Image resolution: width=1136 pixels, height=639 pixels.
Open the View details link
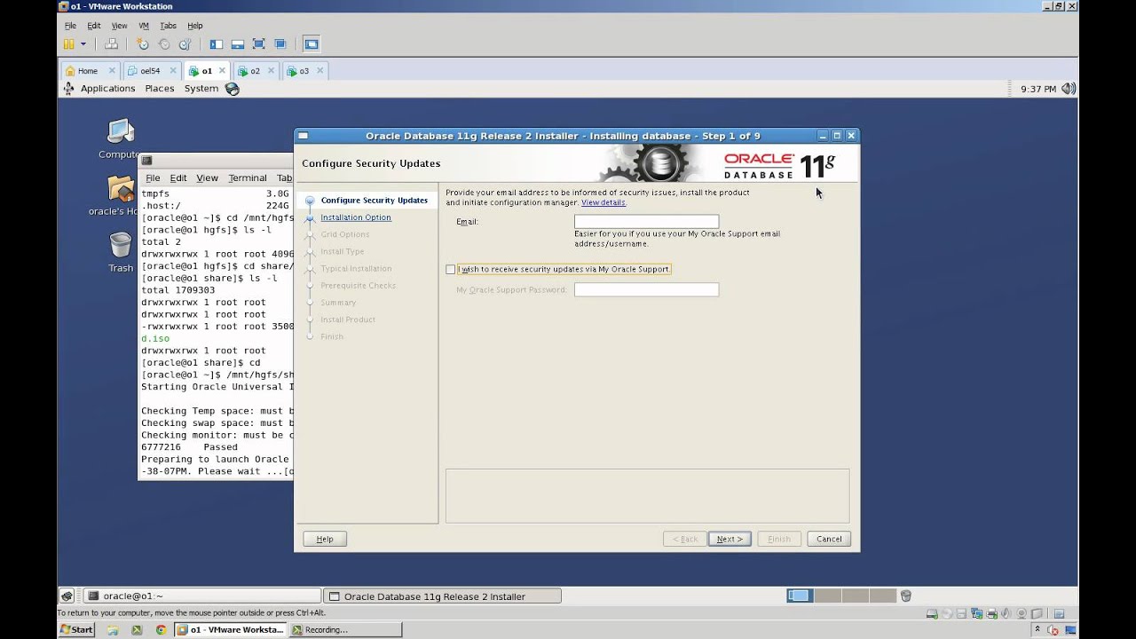click(x=603, y=202)
